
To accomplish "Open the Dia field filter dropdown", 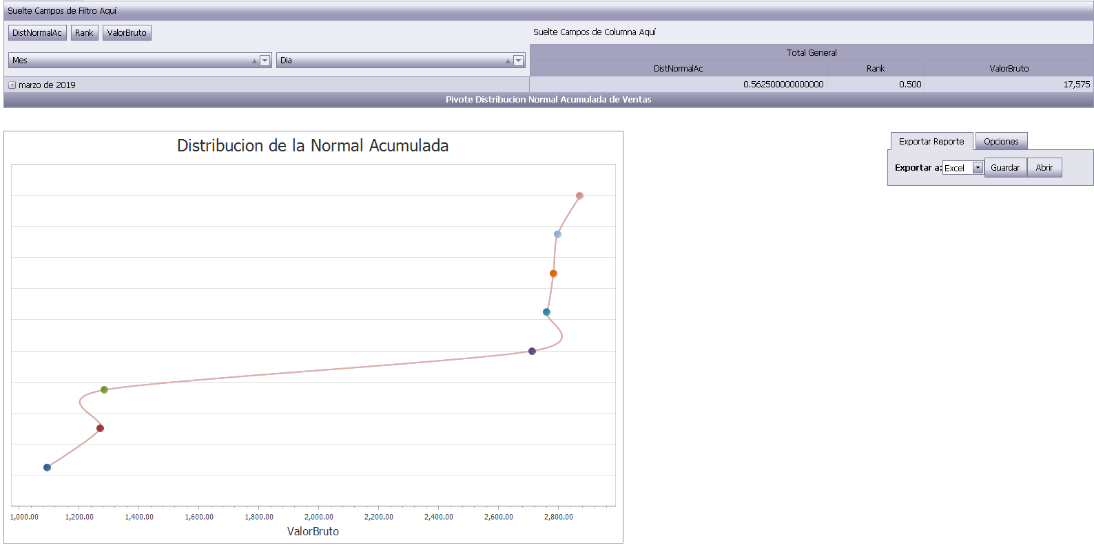I will 518,61.
